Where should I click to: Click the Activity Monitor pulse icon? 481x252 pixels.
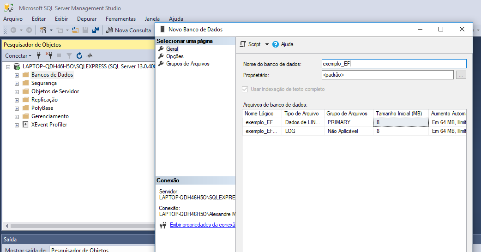pyautogui.click(x=90, y=55)
